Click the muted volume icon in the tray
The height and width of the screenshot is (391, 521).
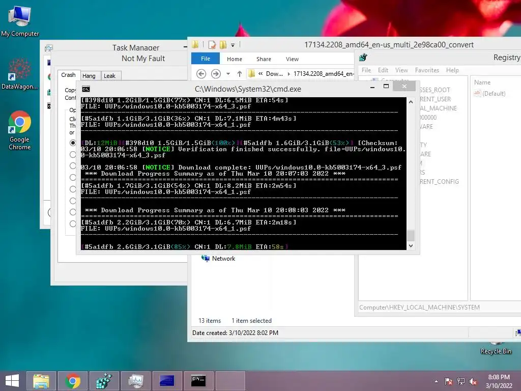(473, 381)
